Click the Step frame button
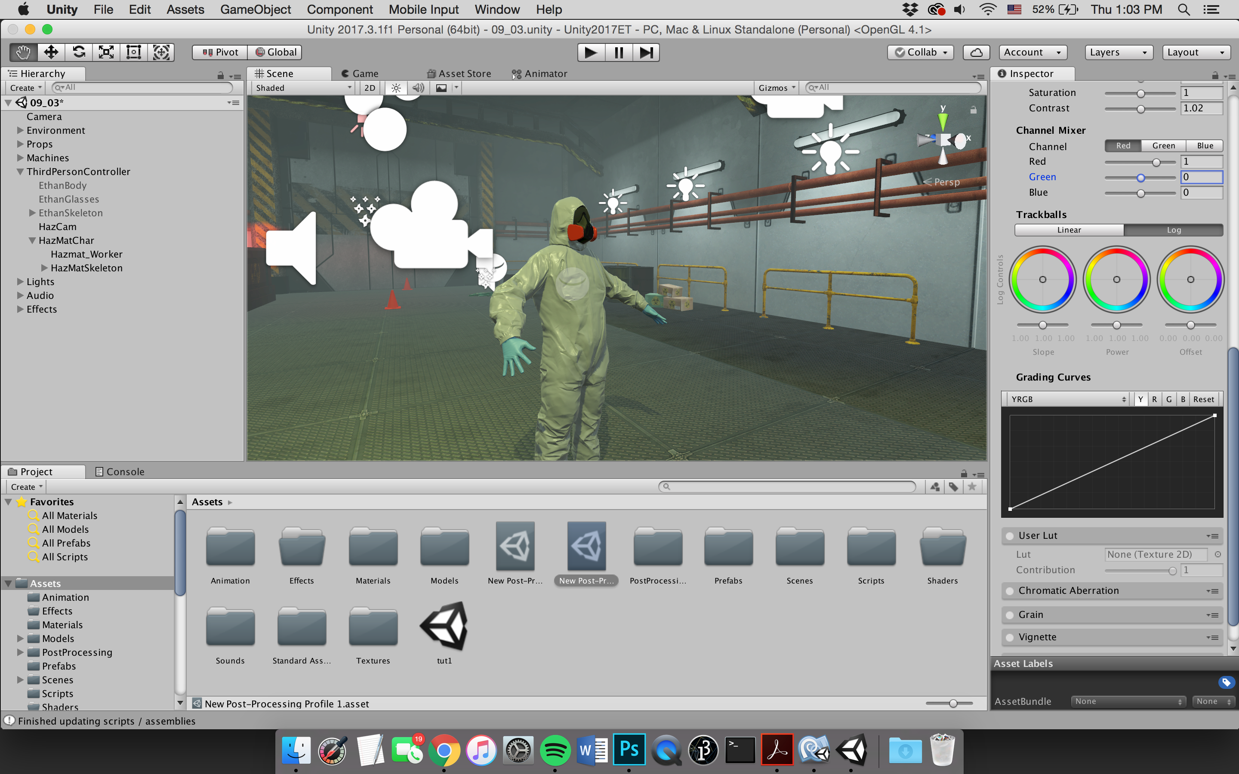Viewport: 1239px width, 774px height. click(646, 52)
